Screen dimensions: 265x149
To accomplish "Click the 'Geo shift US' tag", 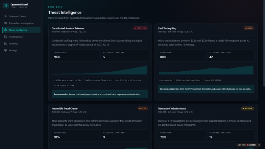I will [x=128, y=80].
